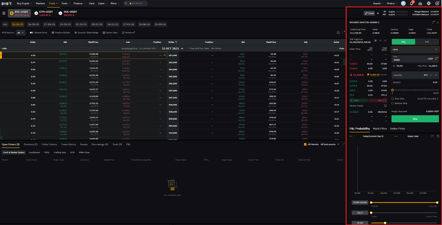Open the Option Data icon
The height and width of the screenshot is (225, 442).
pos(104,33)
